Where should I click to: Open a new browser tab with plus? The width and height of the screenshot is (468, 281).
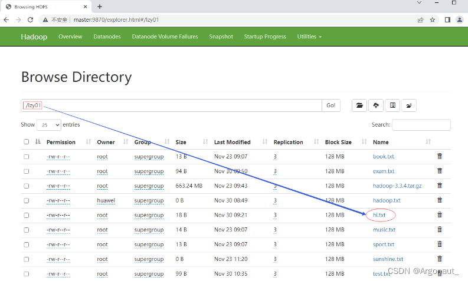point(100,6)
